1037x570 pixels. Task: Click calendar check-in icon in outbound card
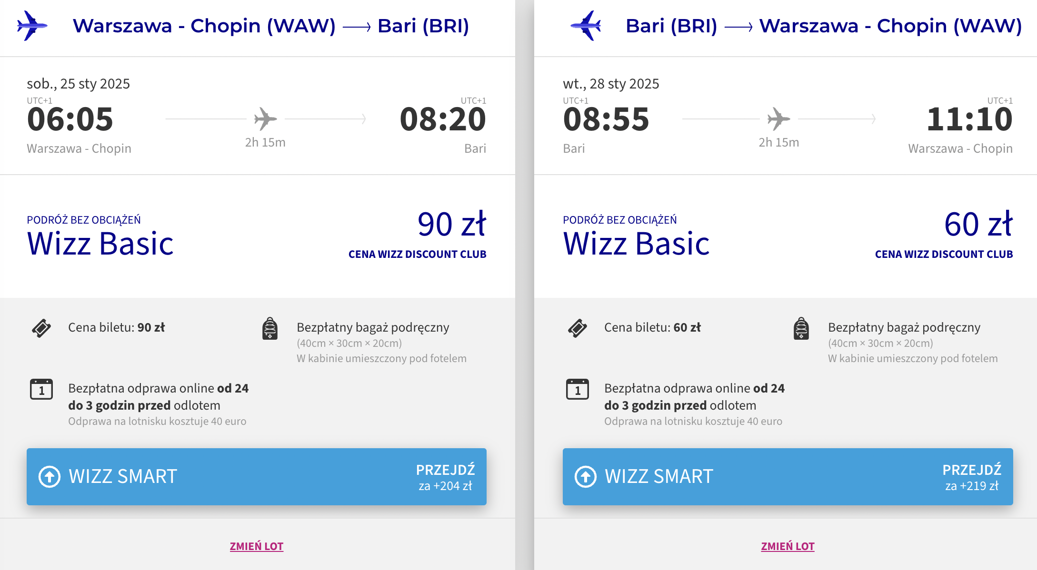tap(41, 389)
